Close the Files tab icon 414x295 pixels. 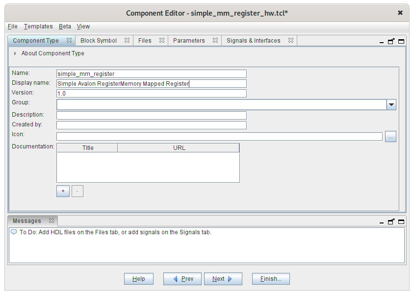click(161, 41)
